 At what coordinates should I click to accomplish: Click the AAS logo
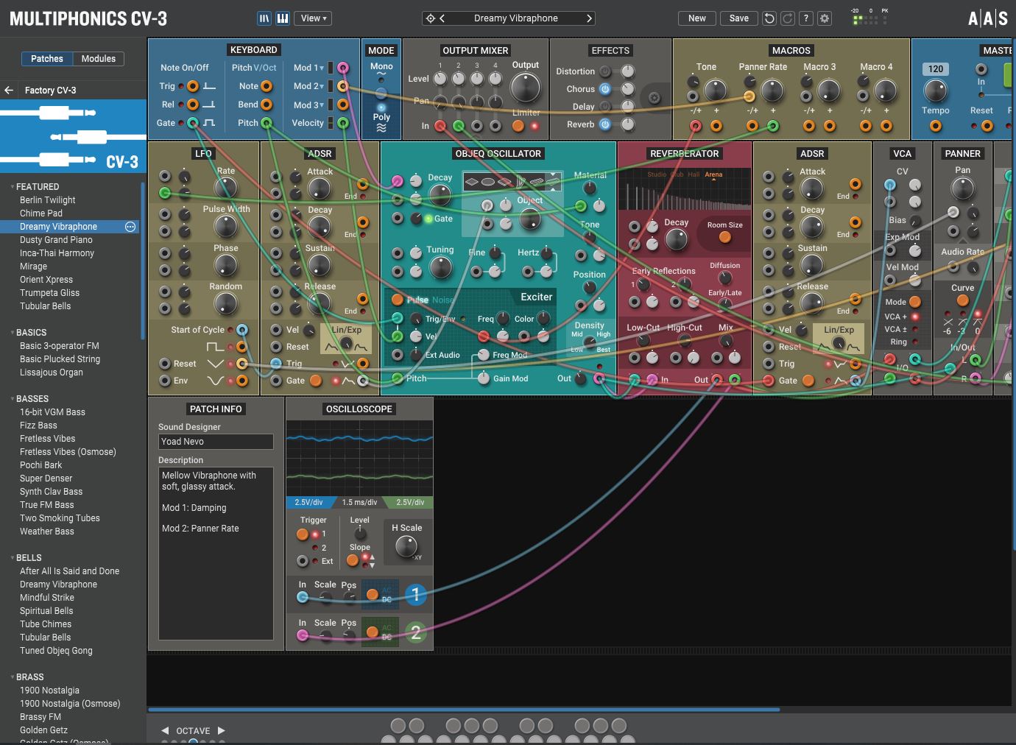point(988,18)
